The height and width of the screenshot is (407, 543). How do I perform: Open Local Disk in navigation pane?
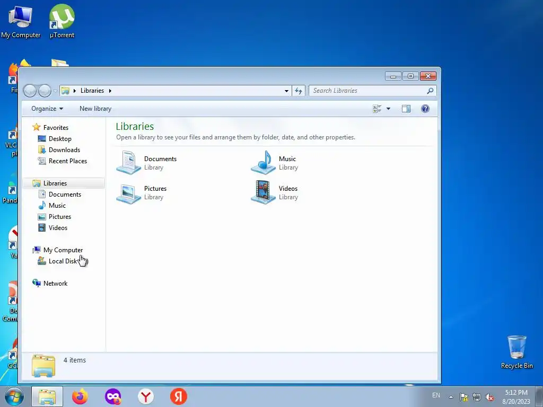(63, 261)
